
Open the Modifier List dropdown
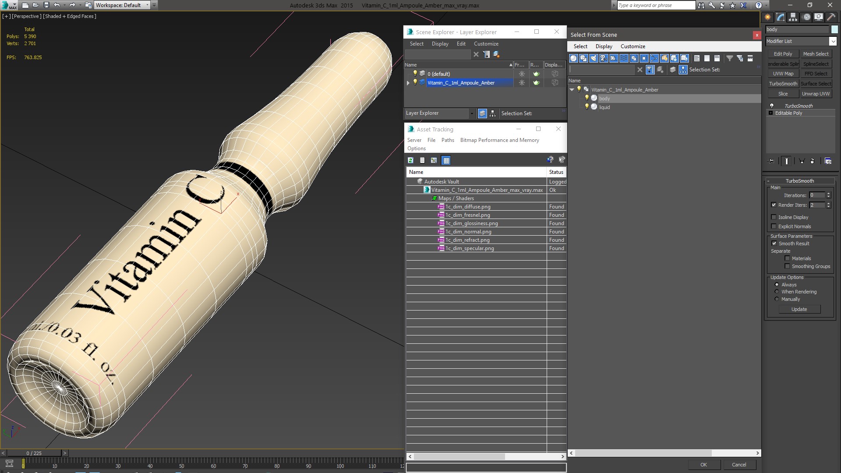tap(833, 41)
